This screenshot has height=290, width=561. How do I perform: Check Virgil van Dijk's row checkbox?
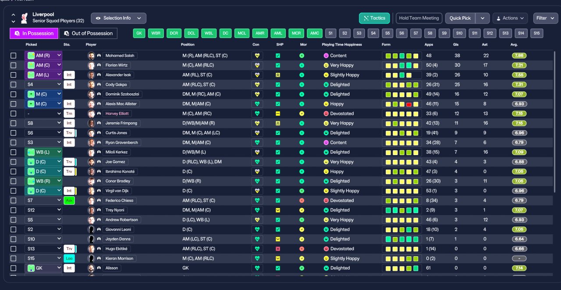click(x=14, y=191)
